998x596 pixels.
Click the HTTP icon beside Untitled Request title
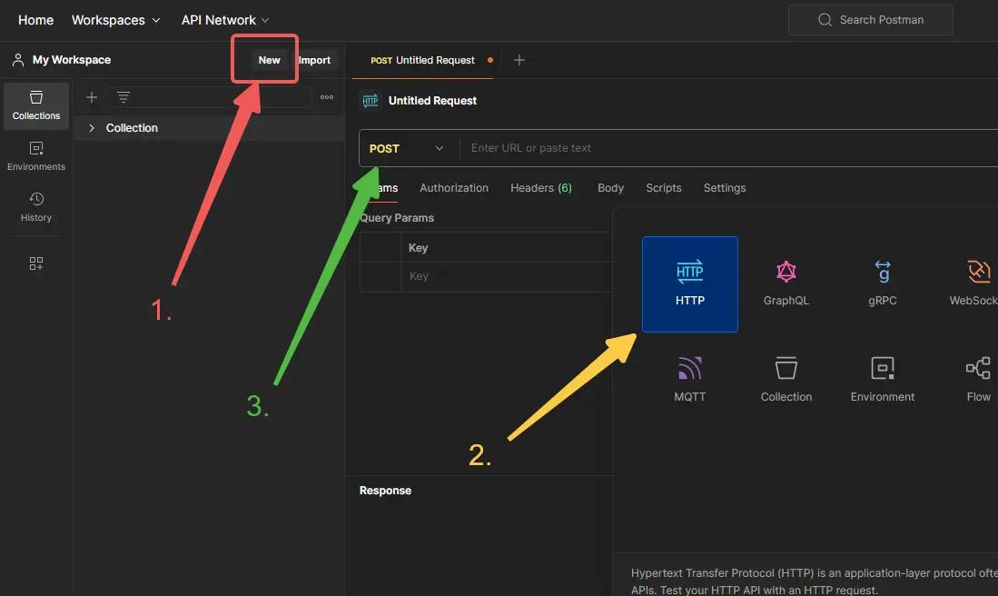click(371, 101)
